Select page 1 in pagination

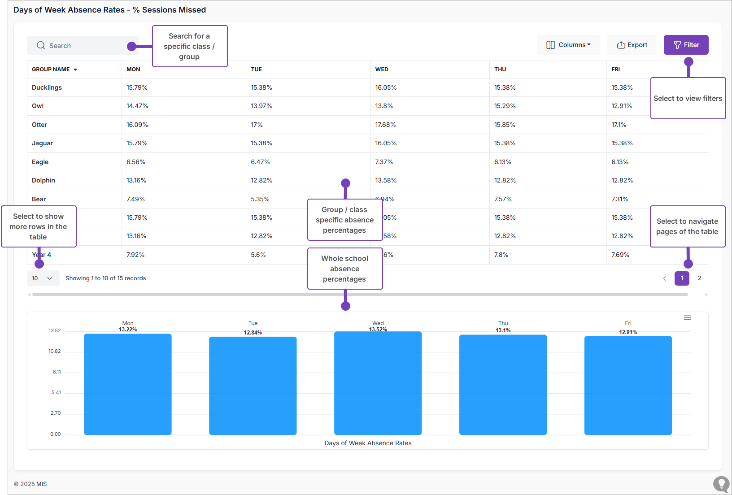click(x=682, y=278)
